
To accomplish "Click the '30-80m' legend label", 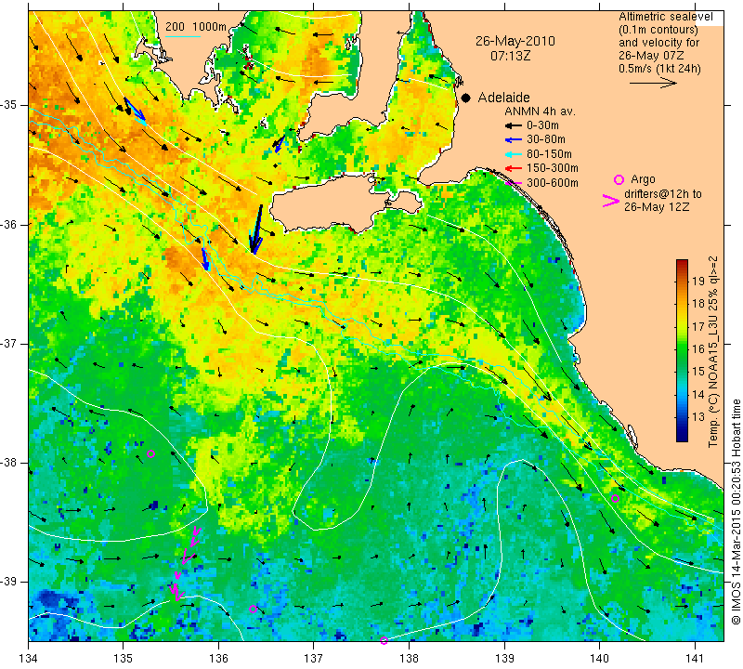I will [546, 139].
